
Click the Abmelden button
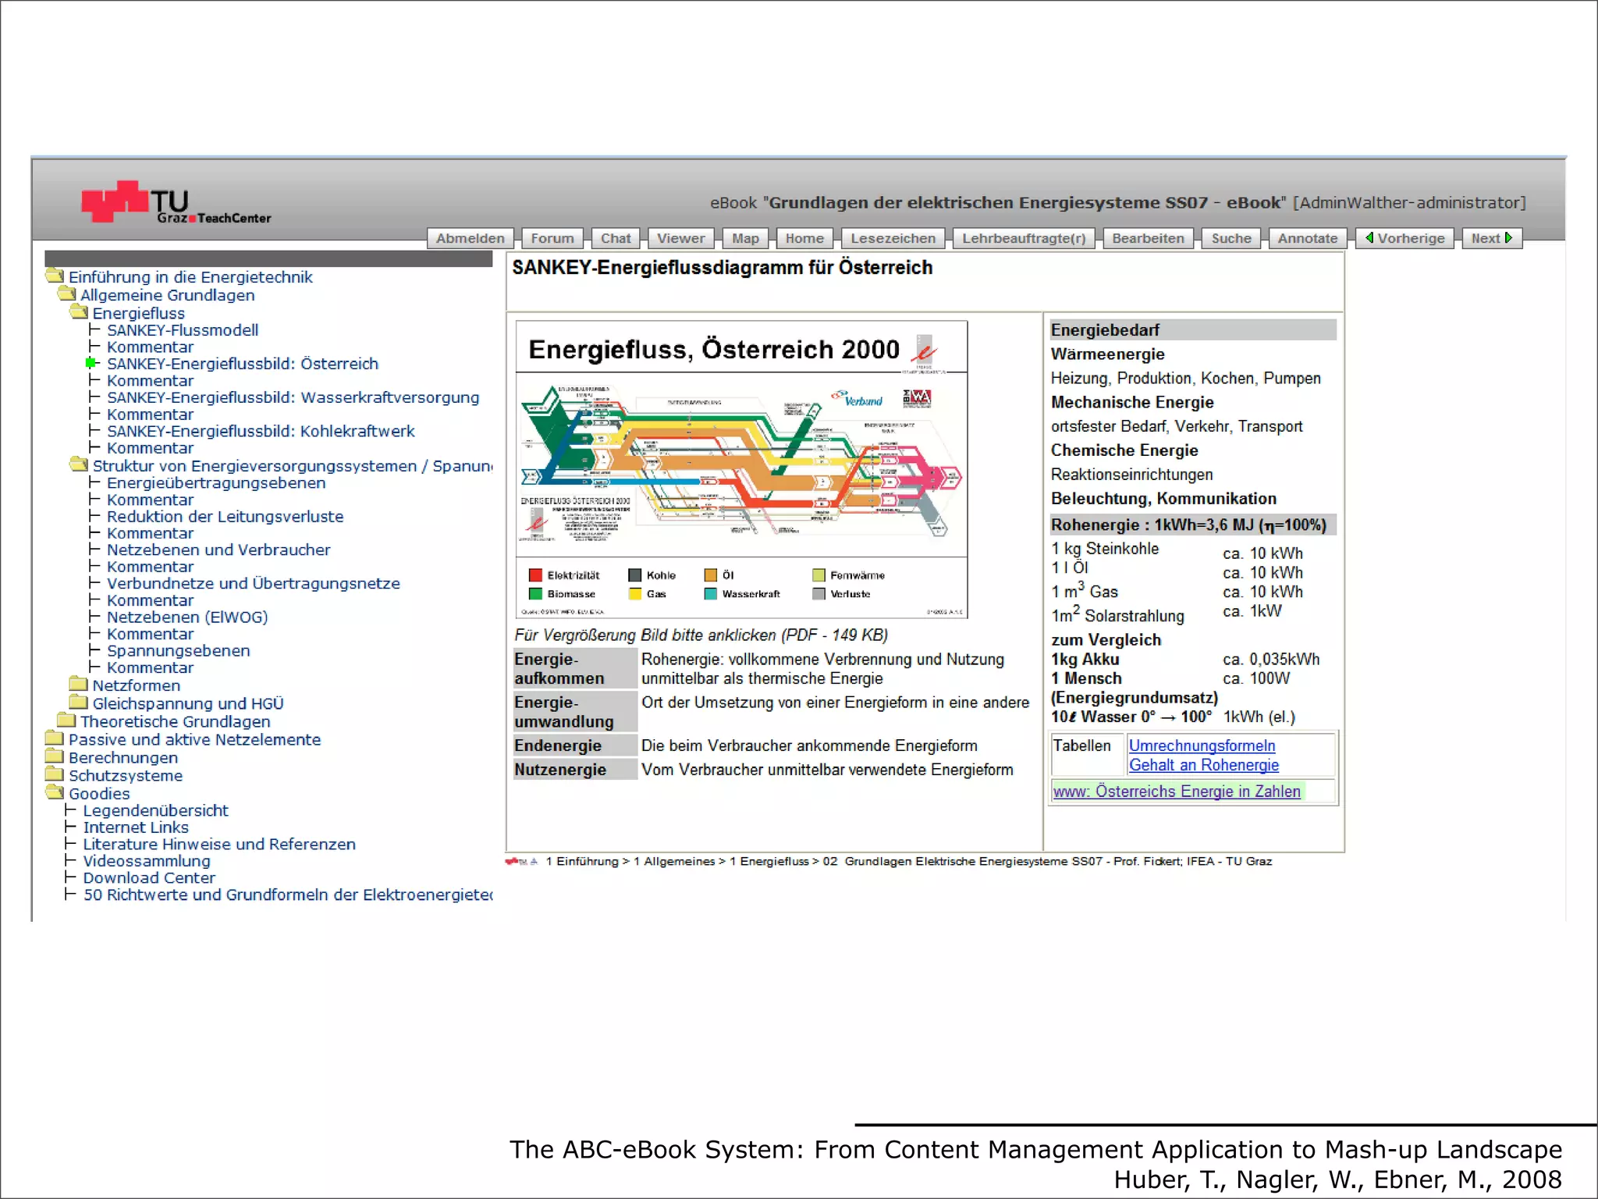tap(471, 239)
